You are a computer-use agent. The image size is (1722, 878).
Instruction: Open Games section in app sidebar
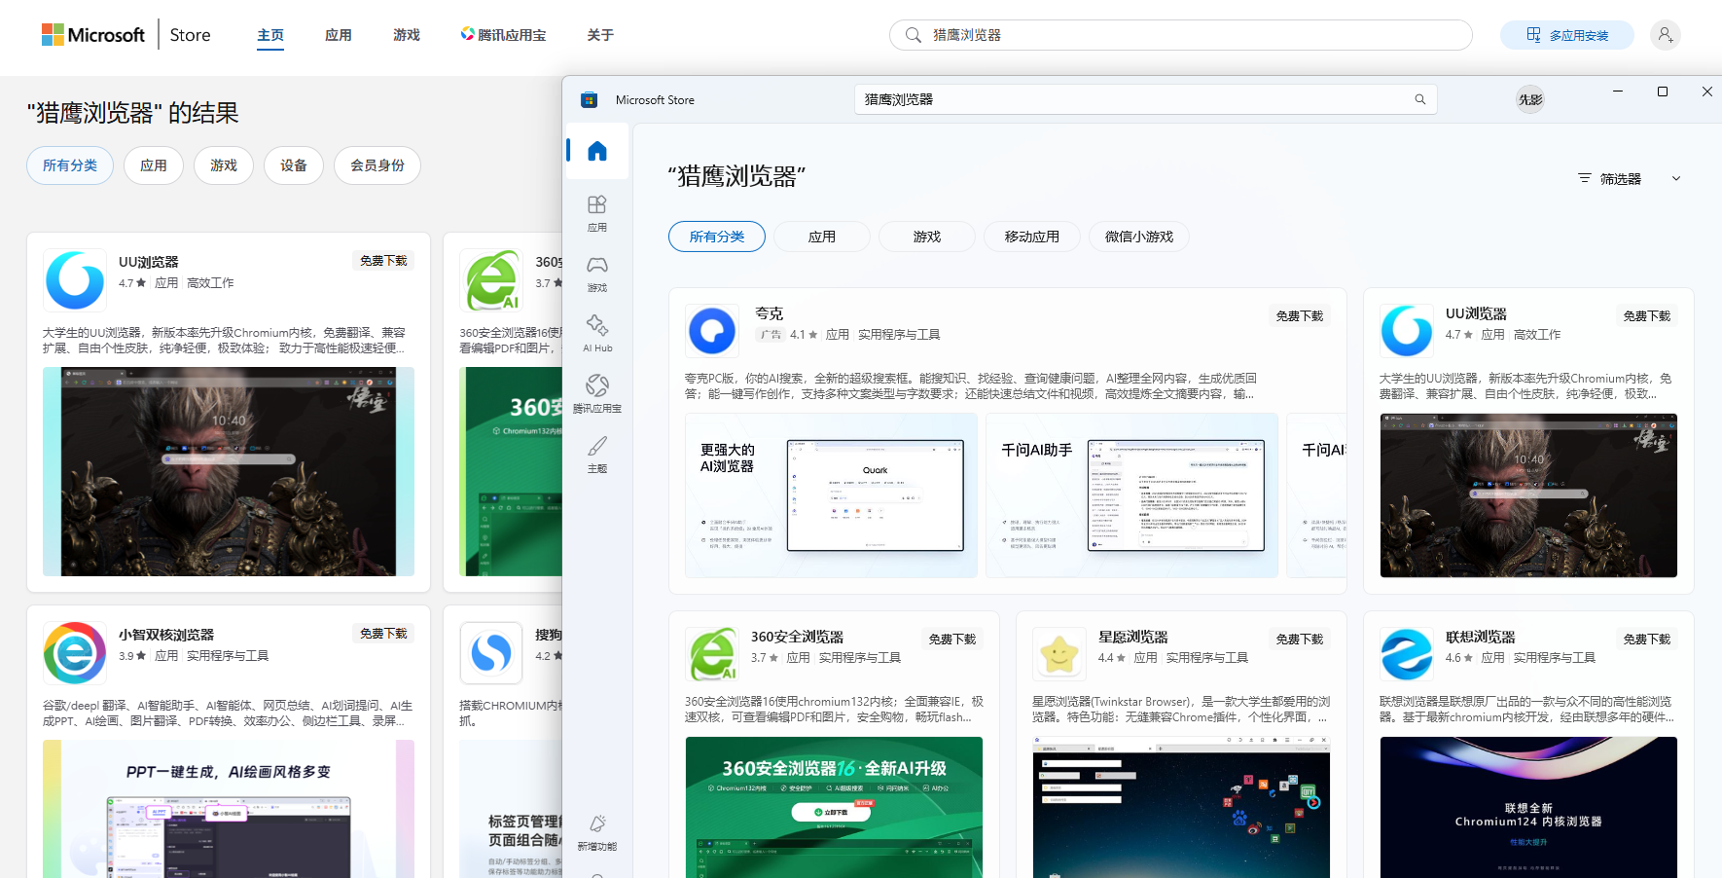coord(597,274)
